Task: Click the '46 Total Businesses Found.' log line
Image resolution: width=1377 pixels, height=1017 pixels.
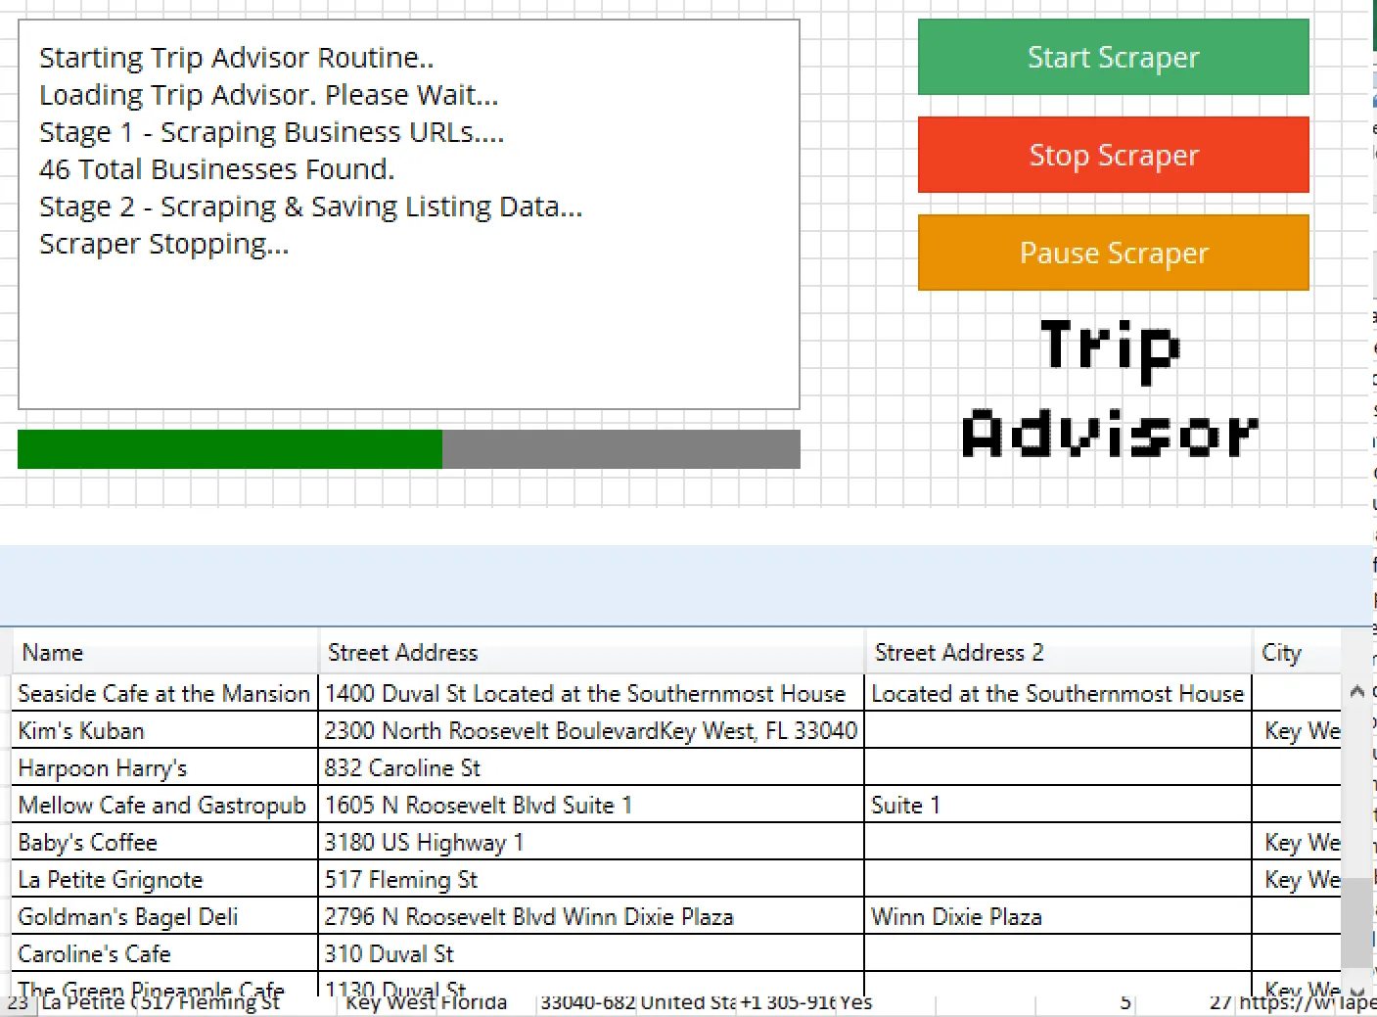Action: click(x=216, y=169)
